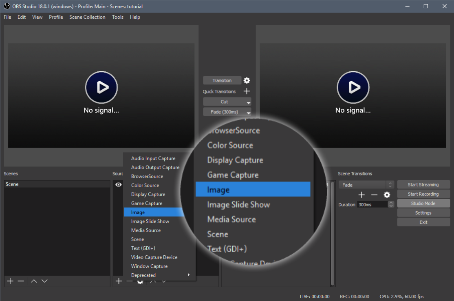Remove selected scene with the minus icon

(21, 281)
